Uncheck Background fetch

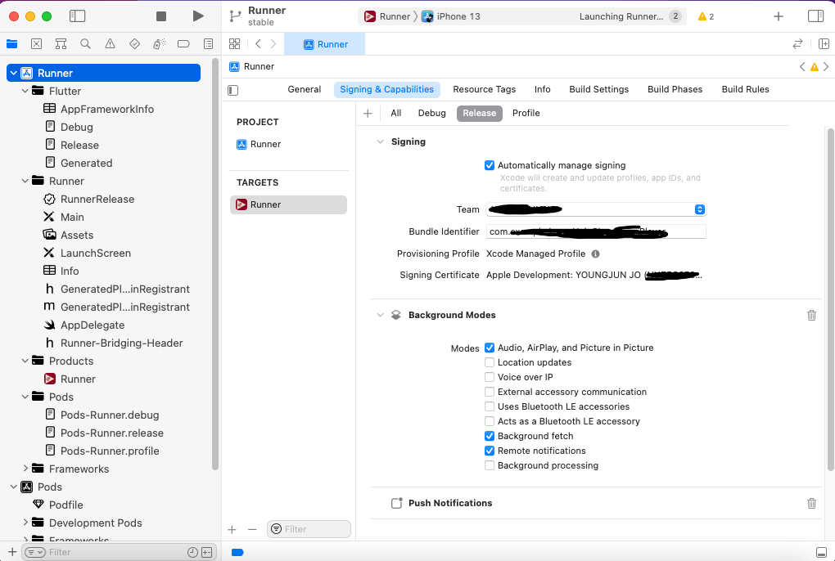(x=490, y=436)
